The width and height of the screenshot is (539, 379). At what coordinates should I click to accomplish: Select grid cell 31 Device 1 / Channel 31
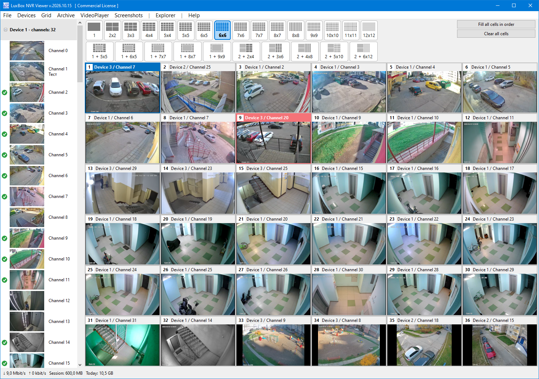coord(123,341)
